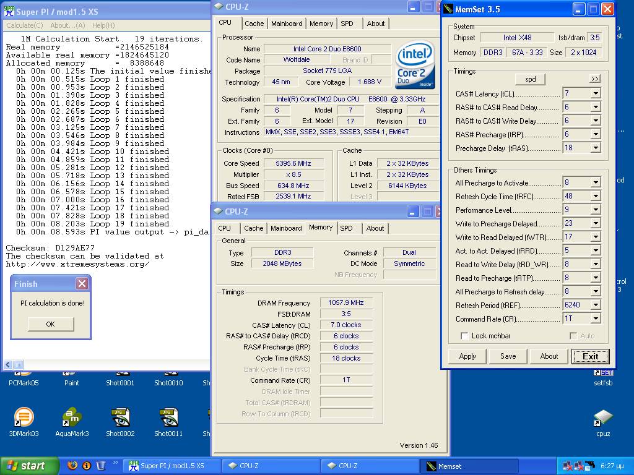
Task: Open the PCMark05 desktop shortcut
Action: point(24,379)
